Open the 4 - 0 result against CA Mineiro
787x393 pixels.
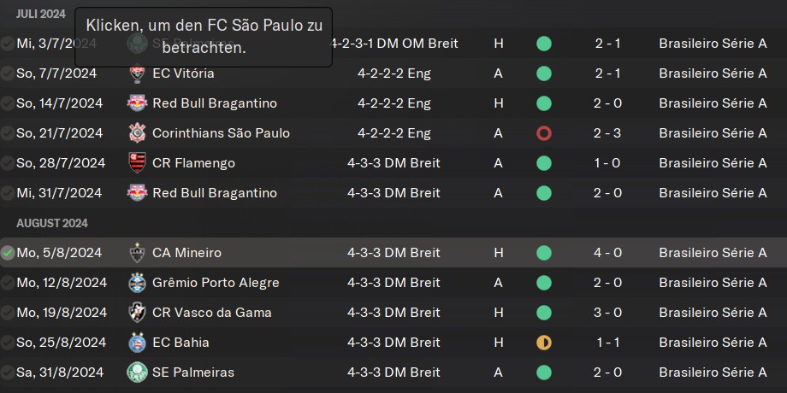607,253
